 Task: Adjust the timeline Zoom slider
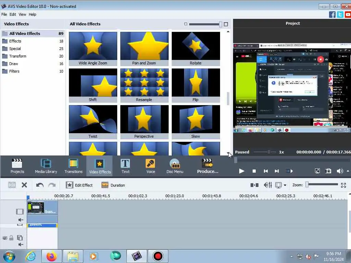coord(307,185)
